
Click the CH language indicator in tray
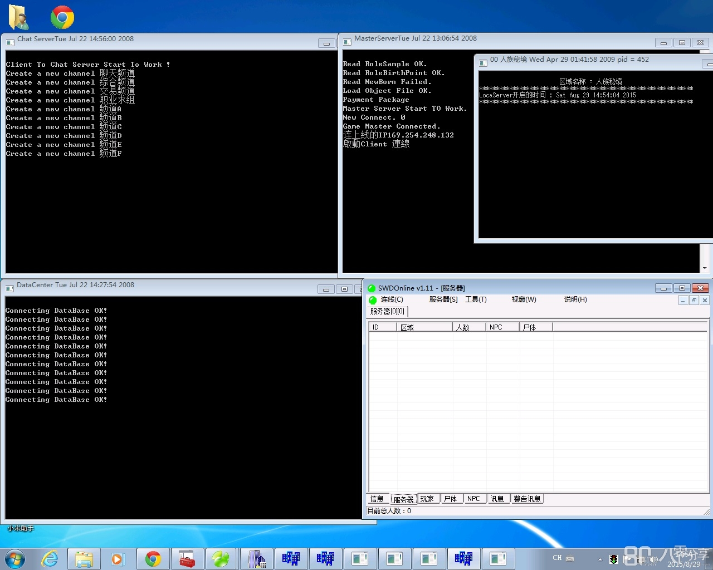tap(557, 558)
